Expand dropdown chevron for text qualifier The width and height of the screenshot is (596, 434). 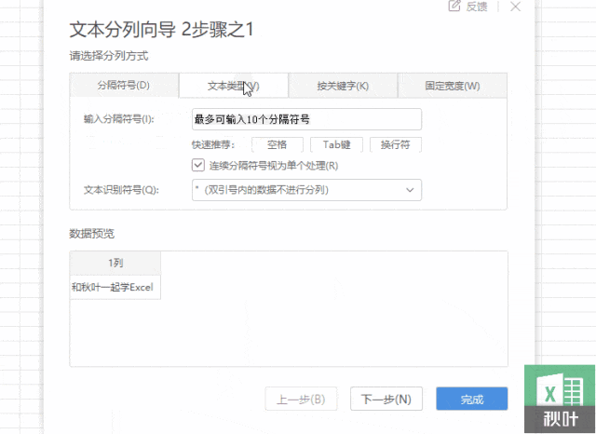410,190
